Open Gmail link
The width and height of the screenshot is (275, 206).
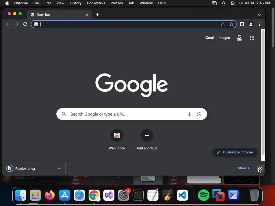pyautogui.click(x=210, y=38)
